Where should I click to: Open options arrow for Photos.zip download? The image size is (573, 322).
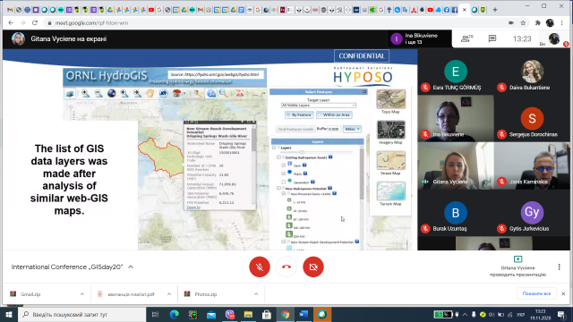click(x=256, y=294)
